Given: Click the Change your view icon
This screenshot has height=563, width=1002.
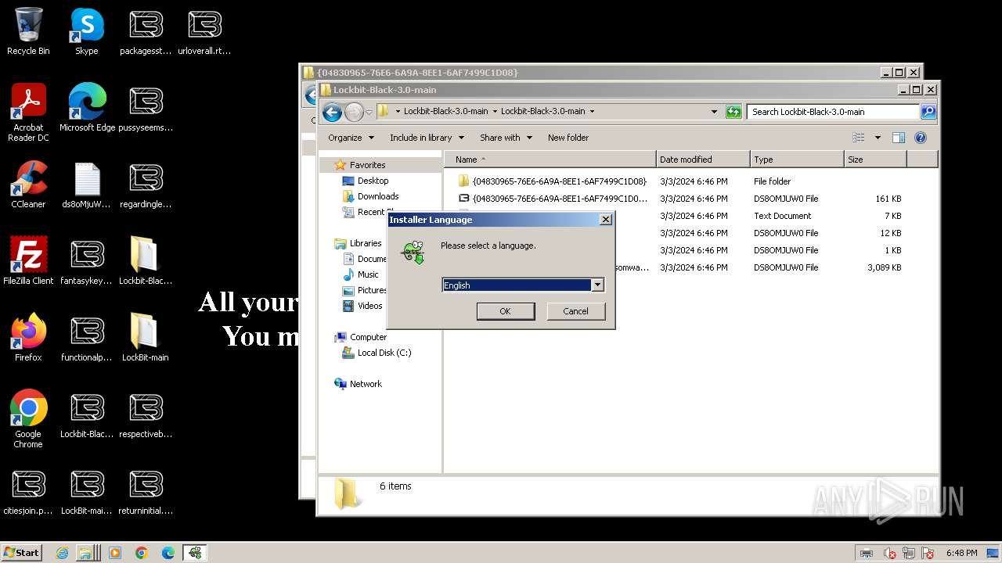Looking at the screenshot, I should point(859,138).
